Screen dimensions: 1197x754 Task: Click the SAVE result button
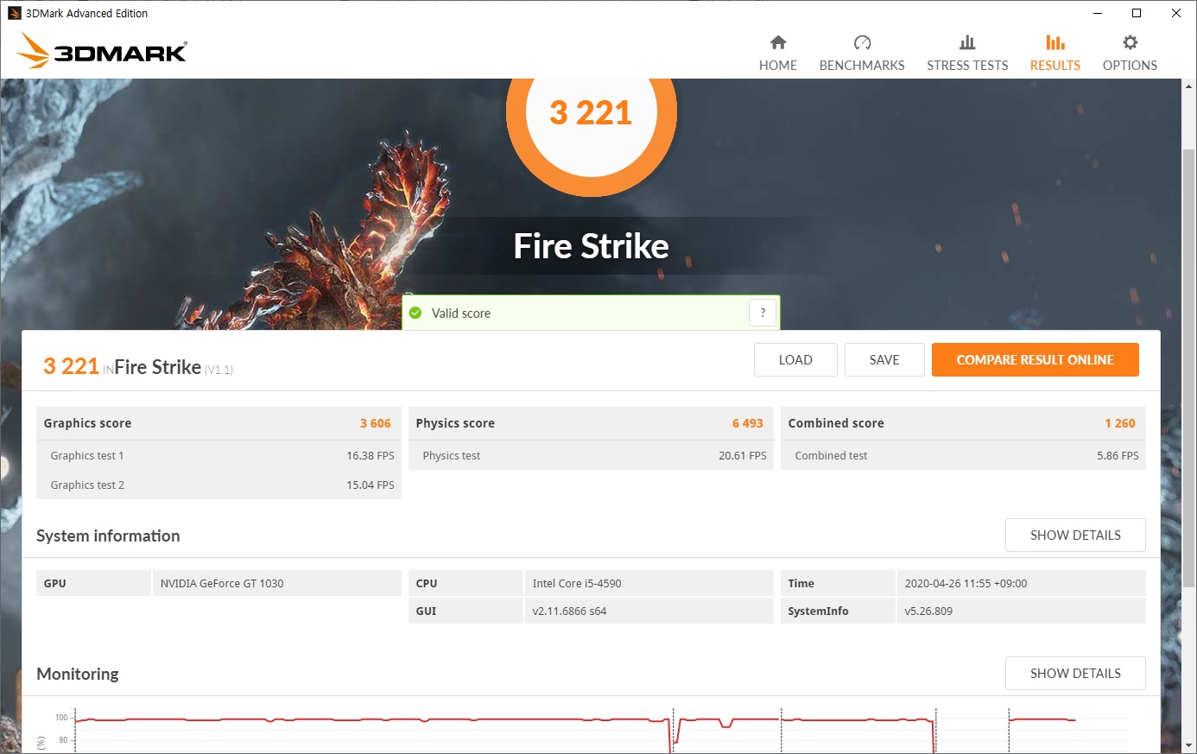[x=884, y=360]
